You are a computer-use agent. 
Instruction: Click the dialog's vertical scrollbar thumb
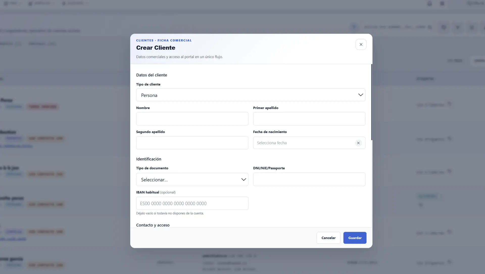click(372, 102)
